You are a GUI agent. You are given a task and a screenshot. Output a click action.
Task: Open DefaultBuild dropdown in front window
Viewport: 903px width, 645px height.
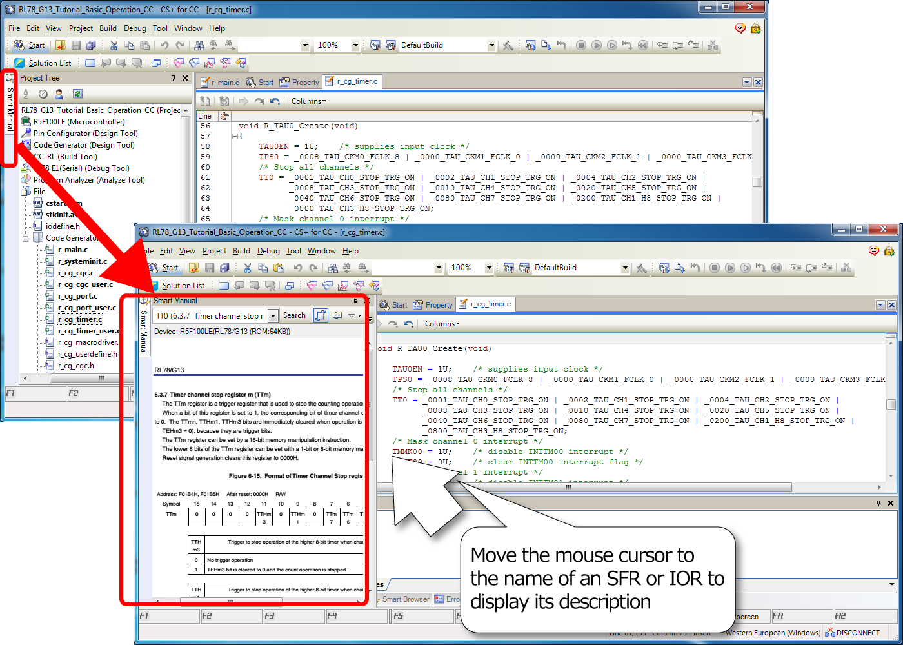coord(625,268)
